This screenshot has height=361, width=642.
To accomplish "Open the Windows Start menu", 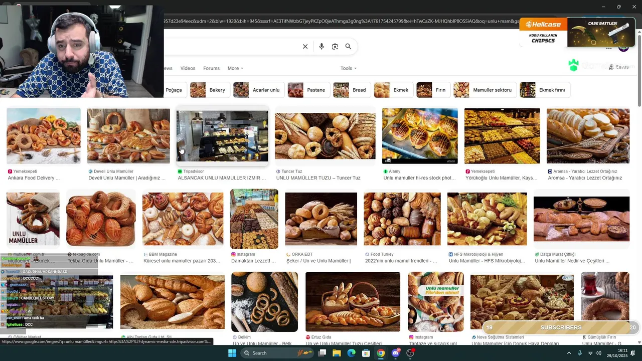I will (x=232, y=353).
